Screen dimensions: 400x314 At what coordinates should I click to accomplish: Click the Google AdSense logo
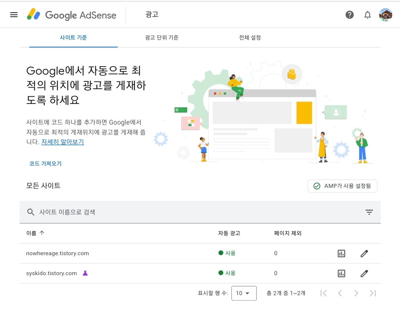(72, 15)
